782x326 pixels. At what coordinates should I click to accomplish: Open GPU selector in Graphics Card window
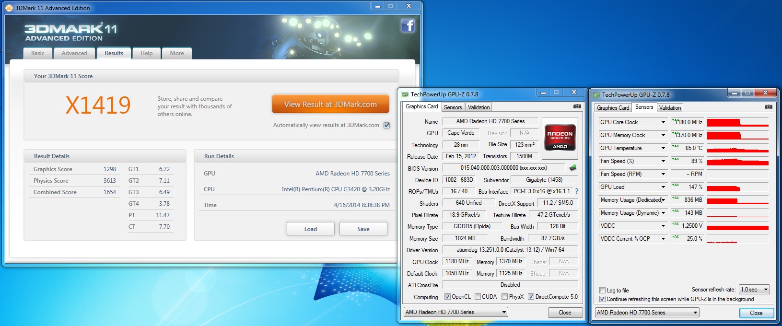point(455,312)
